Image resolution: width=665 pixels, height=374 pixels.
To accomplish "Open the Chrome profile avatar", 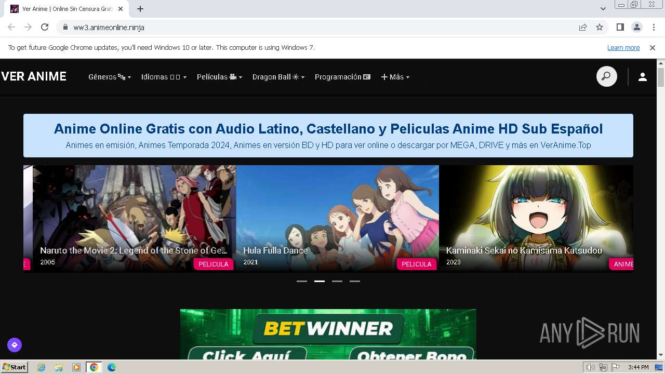I will click(636, 27).
